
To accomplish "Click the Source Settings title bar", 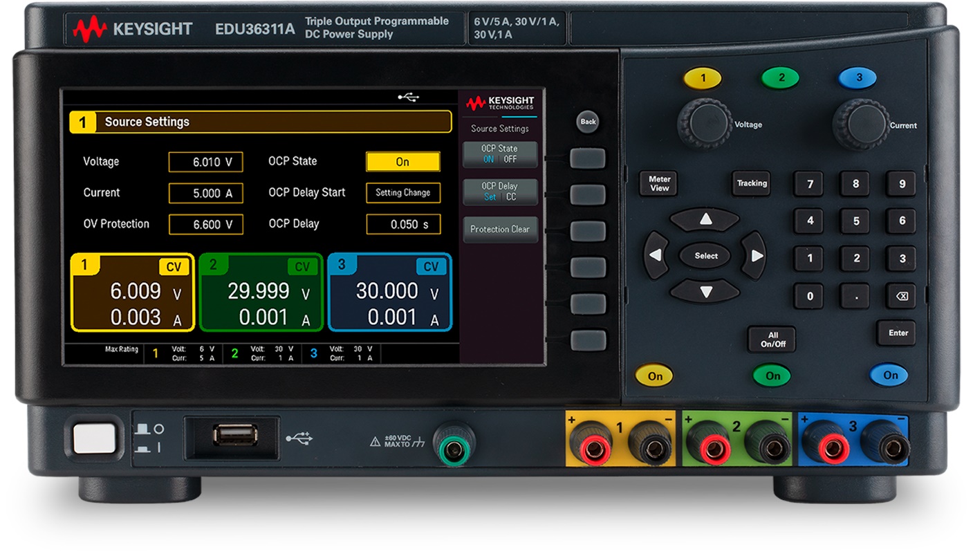I will pyautogui.click(x=261, y=122).
